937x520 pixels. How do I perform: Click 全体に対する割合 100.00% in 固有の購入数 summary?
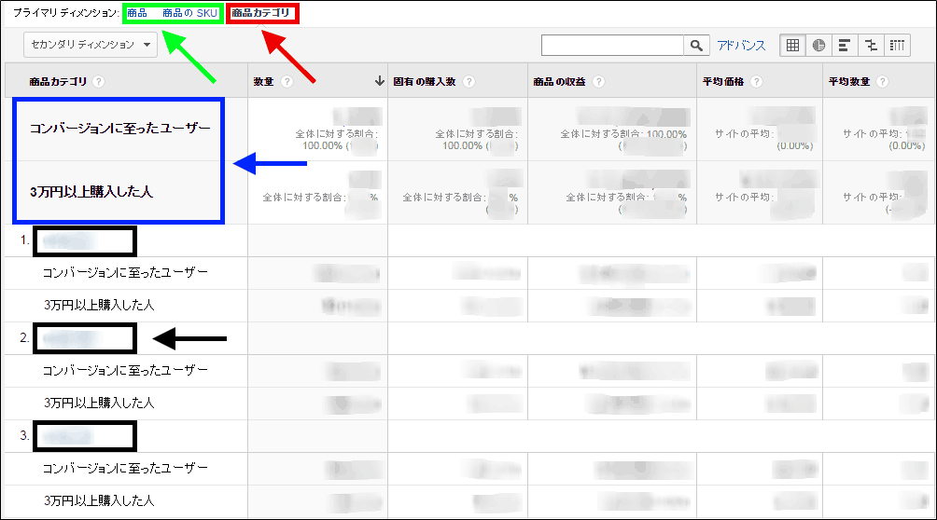click(x=476, y=140)
